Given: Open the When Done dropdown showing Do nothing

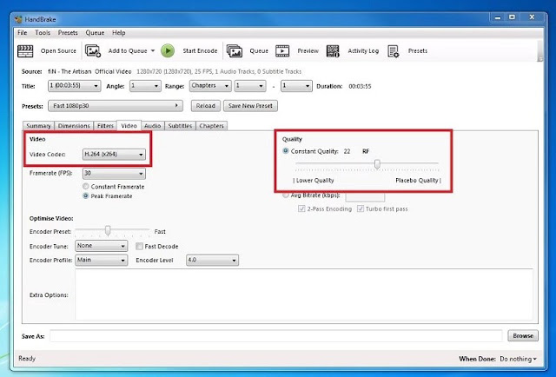Looking at the screenshot, I should pyautogui.click(x=518, y=359).
